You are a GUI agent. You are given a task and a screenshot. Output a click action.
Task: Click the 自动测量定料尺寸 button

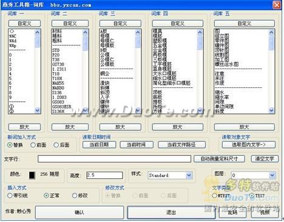219,159
